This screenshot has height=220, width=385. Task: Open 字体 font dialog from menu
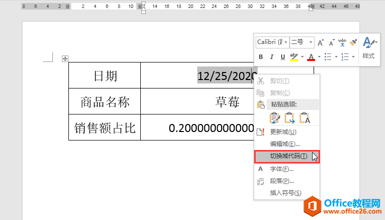coord(282,169)
